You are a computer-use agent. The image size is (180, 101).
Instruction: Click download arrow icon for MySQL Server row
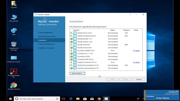[x=71, y=33]
